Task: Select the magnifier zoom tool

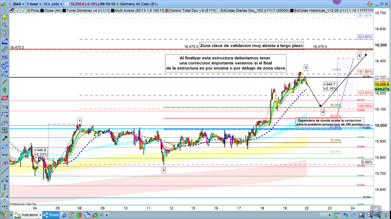Action: click(5, 25)
